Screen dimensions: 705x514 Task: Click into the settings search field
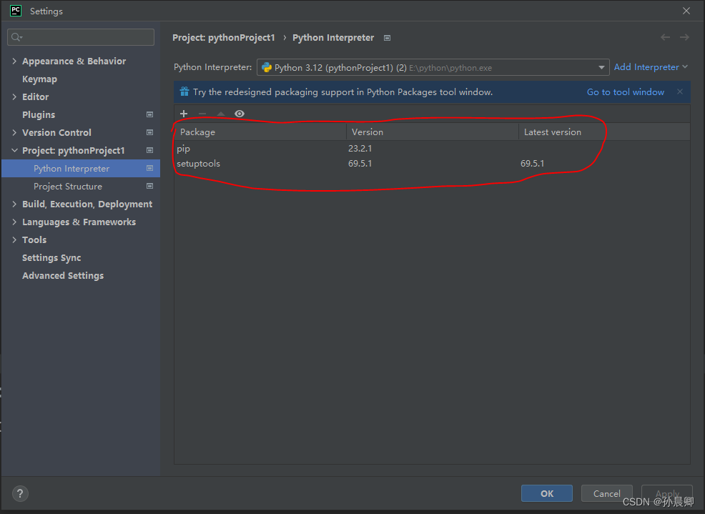click(81, 37)
